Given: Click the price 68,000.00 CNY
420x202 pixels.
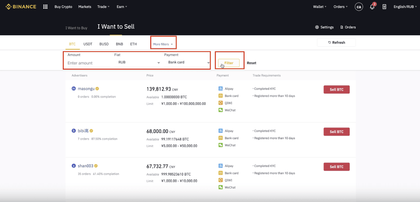Looking at the screenshot, I should pyautogui.click(x=161, y=131).
